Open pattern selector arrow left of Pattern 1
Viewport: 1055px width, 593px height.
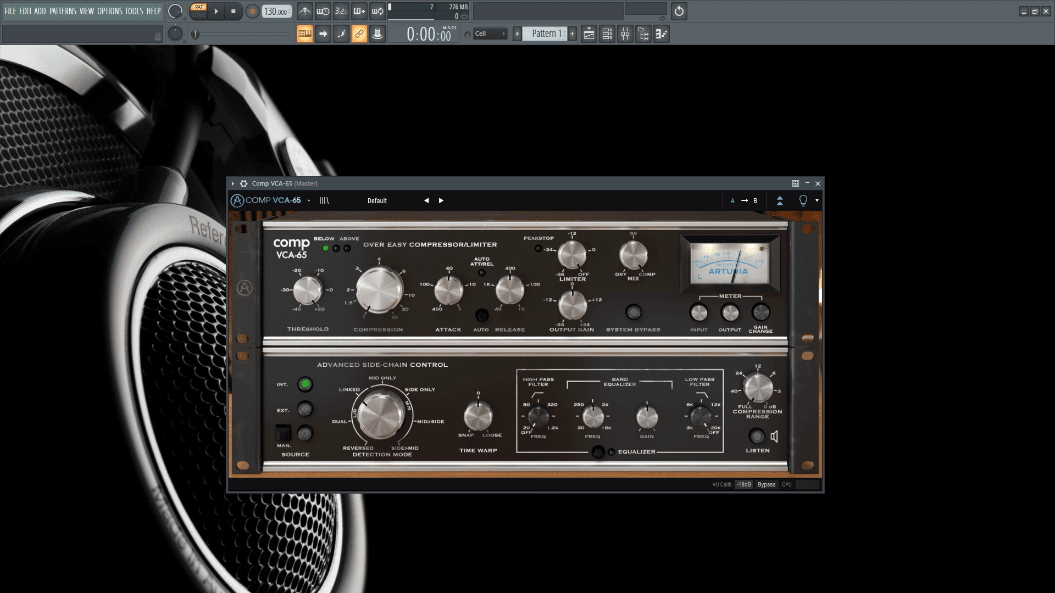(517, 34)
